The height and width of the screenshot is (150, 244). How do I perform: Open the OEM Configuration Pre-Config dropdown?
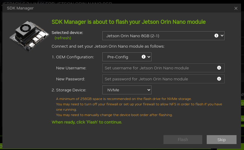pyautogui.click(x=127, y=57)
